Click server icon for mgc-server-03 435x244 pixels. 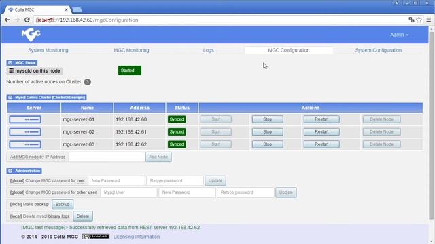click(x=25, y=144)
